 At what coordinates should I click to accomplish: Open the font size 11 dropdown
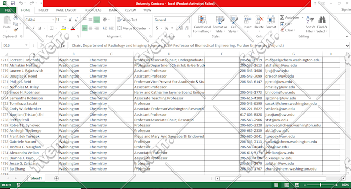pyautogui.click(x=65, y=20)
